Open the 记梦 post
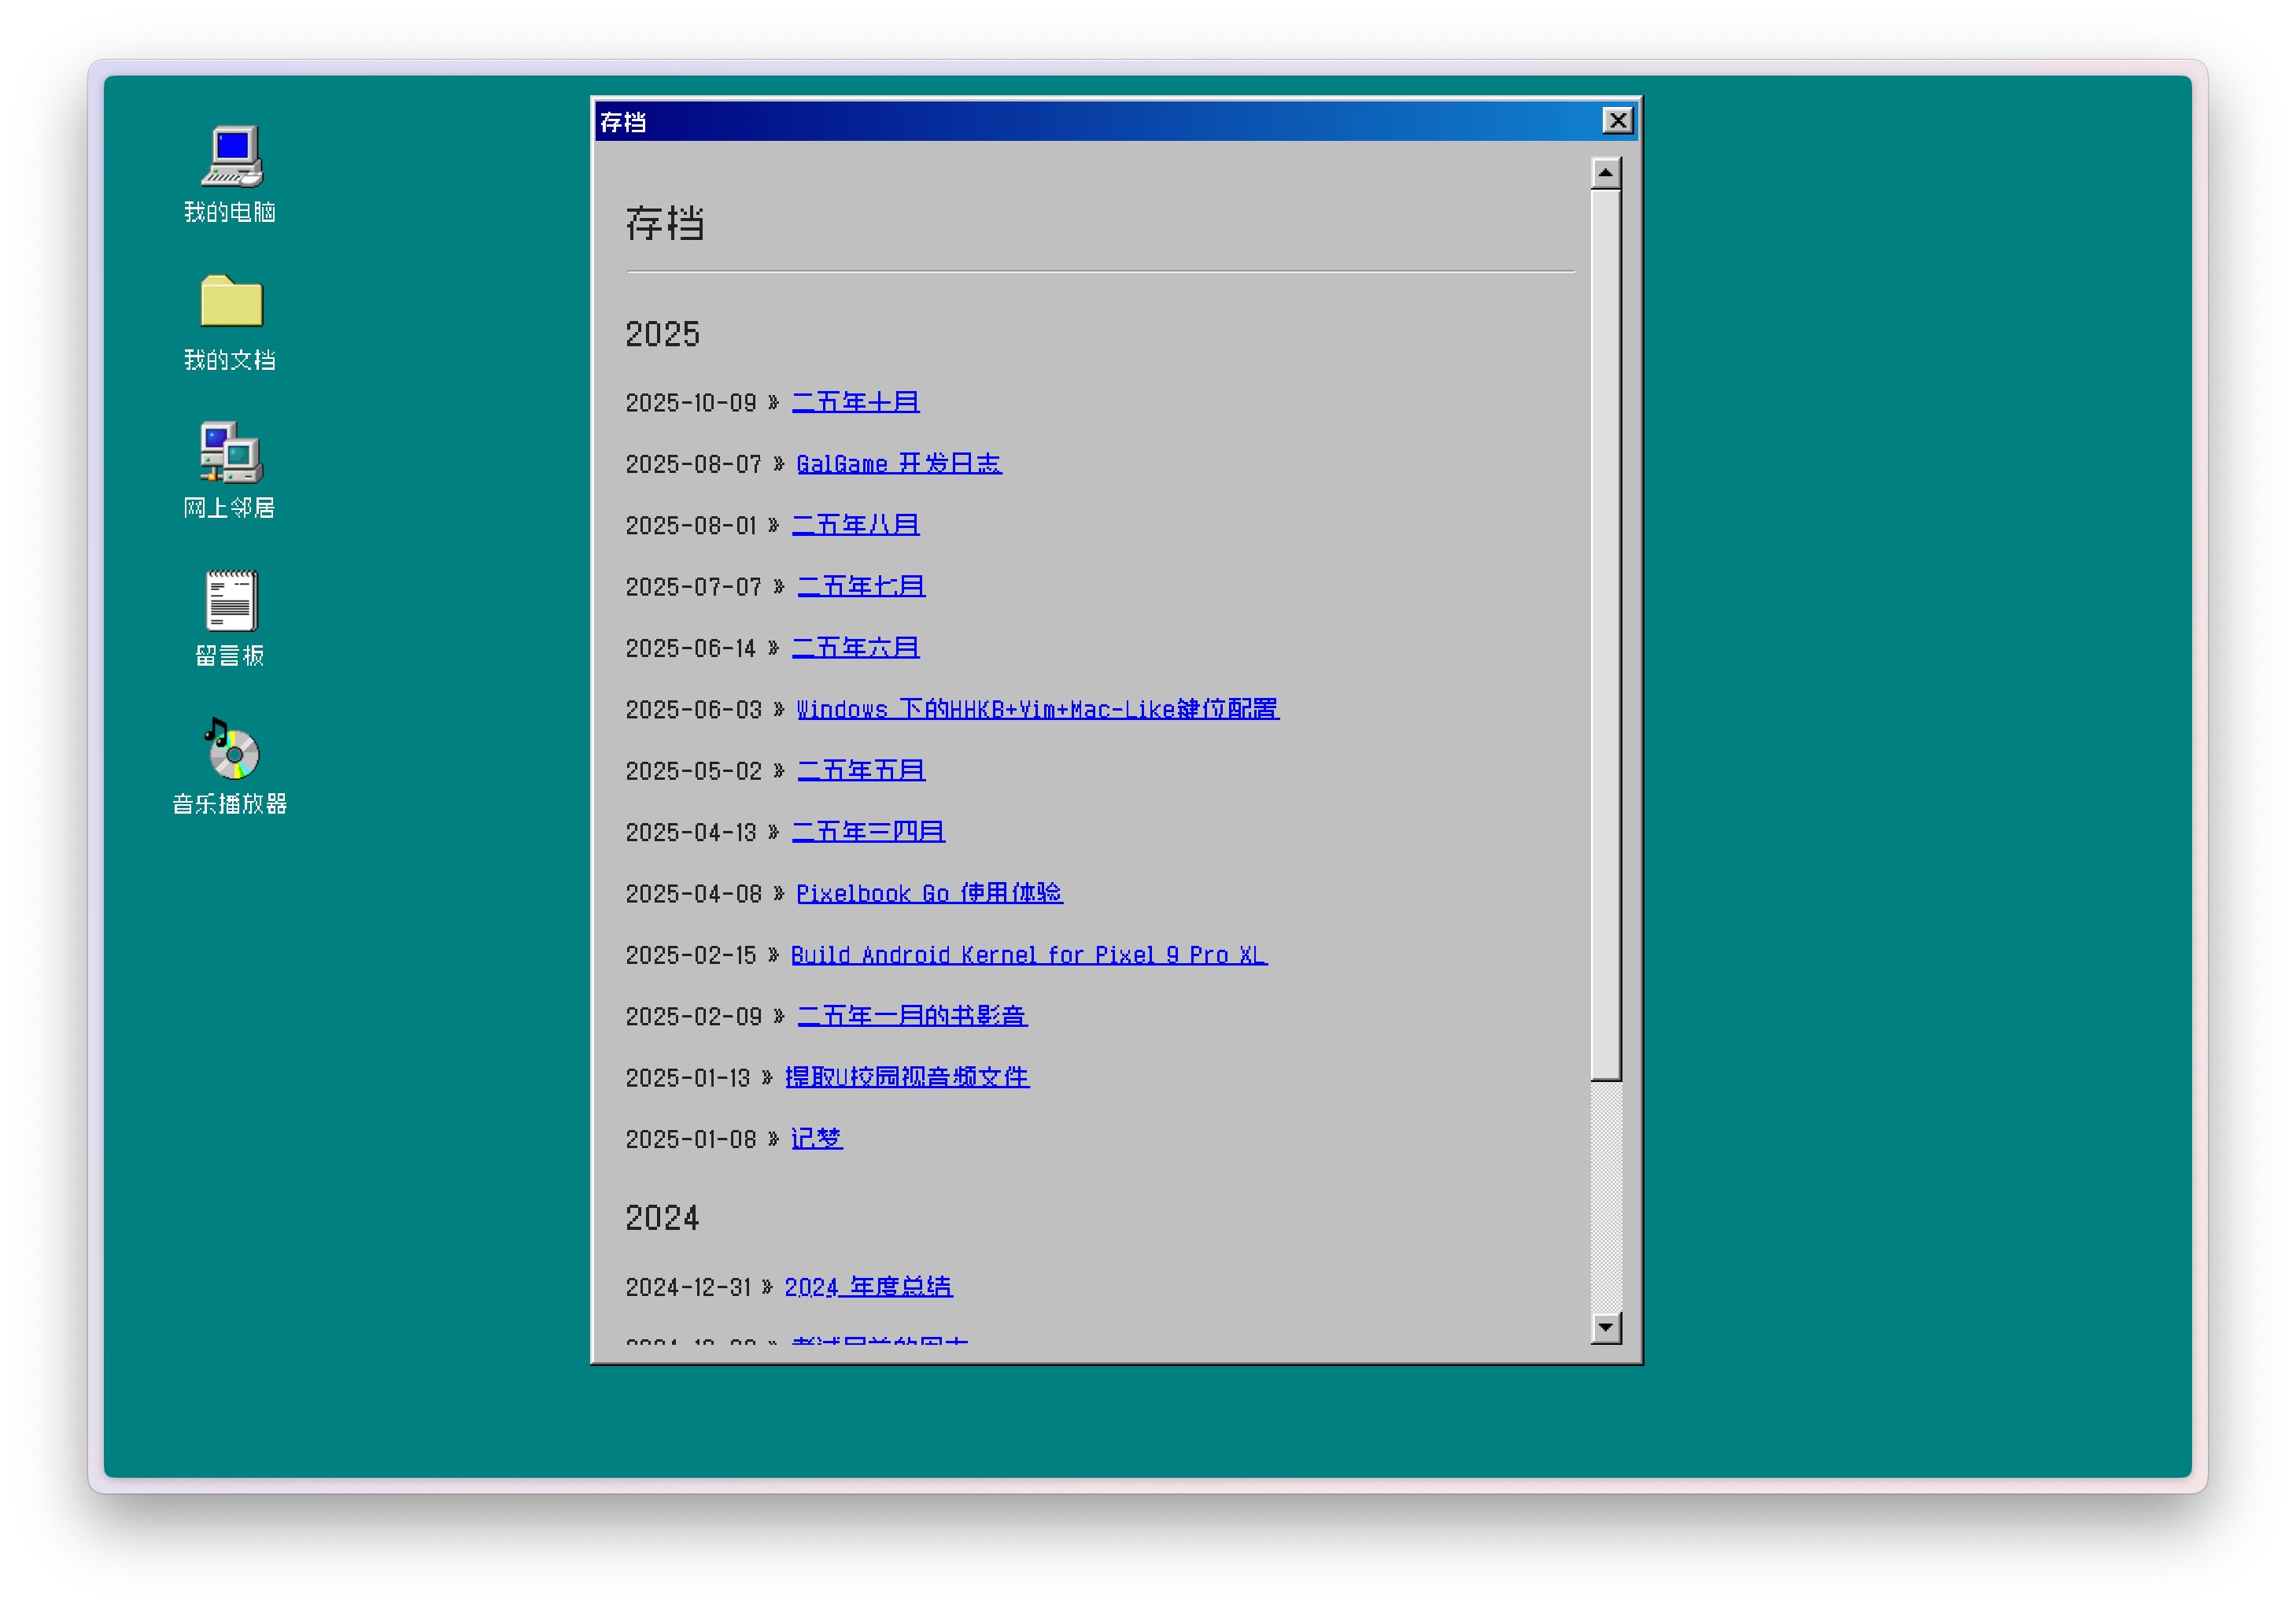 [817, 1139]
